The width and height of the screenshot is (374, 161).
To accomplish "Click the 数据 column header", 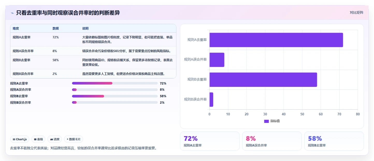I will tap(55, 28).
